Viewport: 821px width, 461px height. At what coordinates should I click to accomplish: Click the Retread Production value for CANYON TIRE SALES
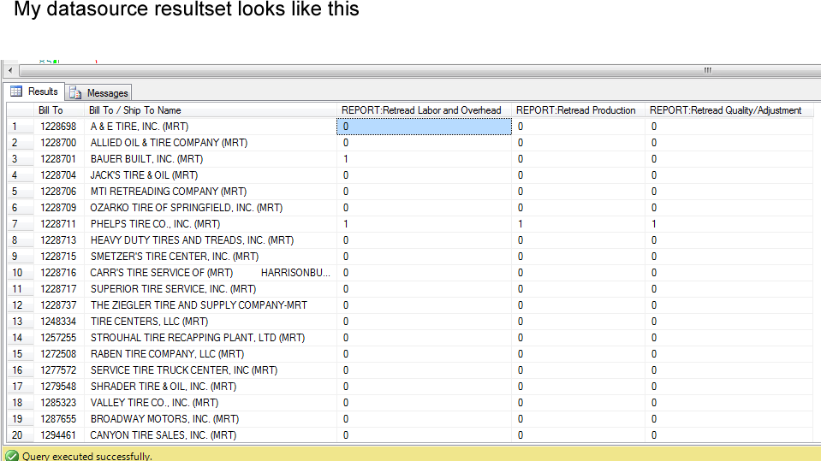tap(579, 435)
